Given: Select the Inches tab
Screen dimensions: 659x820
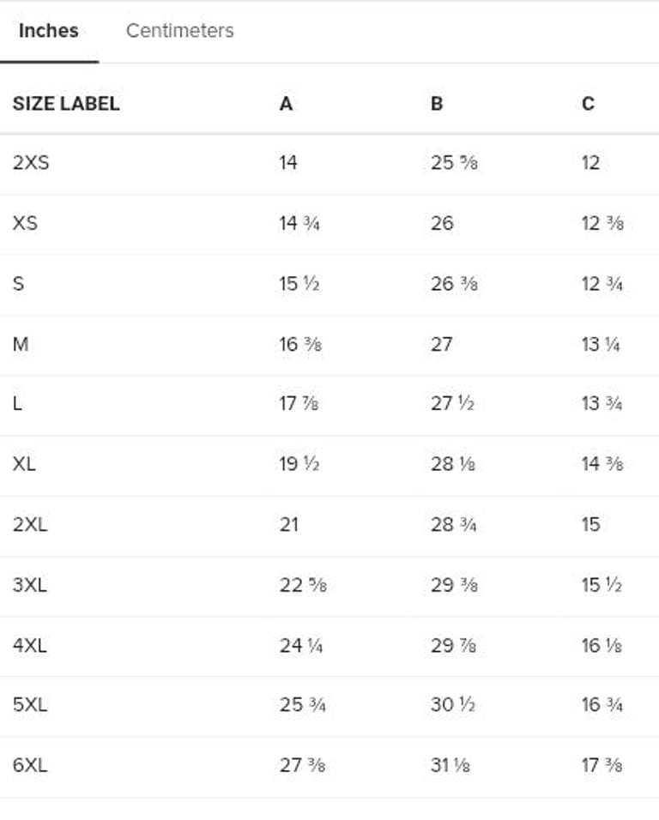Looking at the screenshot, I should (x=48, y=31).
